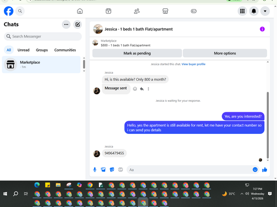277x207 pixels.
Task: Click Jessica's listing avatar in chat header
Action: (x=98, y=29)
